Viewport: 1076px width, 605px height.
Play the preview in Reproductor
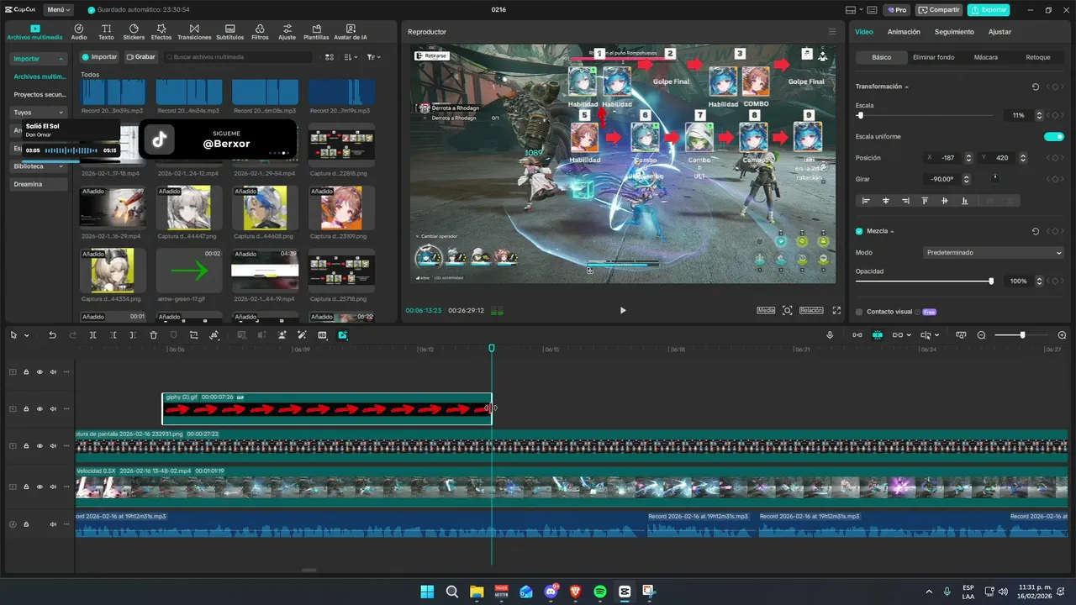(x=623, y=310)
